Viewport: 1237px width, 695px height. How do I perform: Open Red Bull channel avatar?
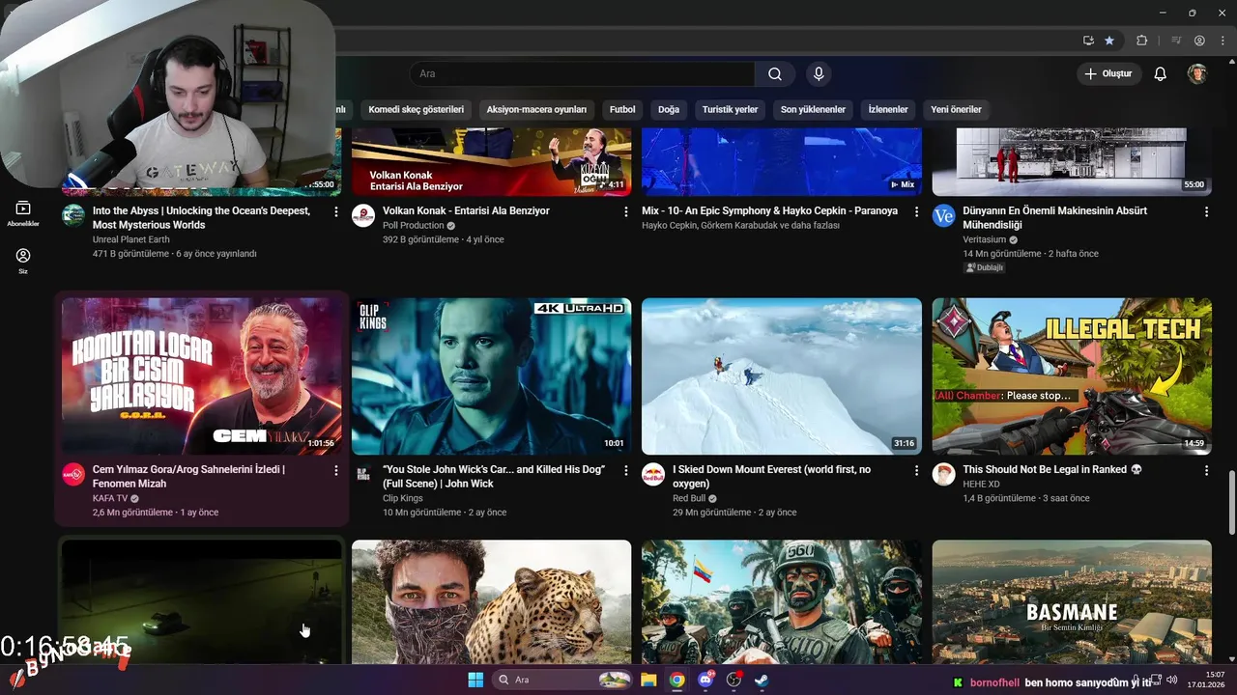653,474
